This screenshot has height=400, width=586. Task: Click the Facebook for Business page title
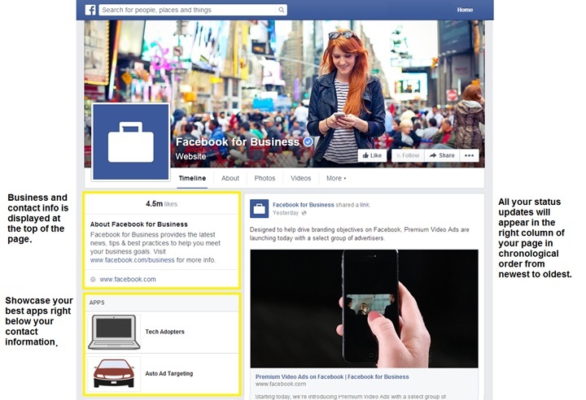click(x=238, y=142)
